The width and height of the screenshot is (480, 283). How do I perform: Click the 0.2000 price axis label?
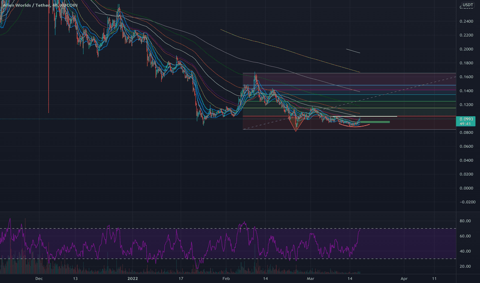(466, 49)
